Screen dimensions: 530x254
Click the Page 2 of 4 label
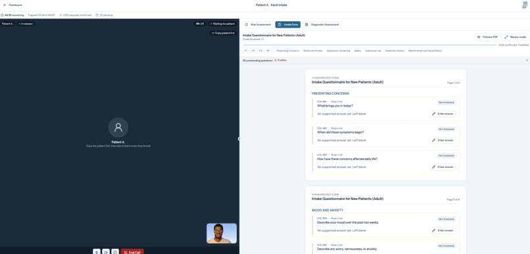[x=453, y=199]
